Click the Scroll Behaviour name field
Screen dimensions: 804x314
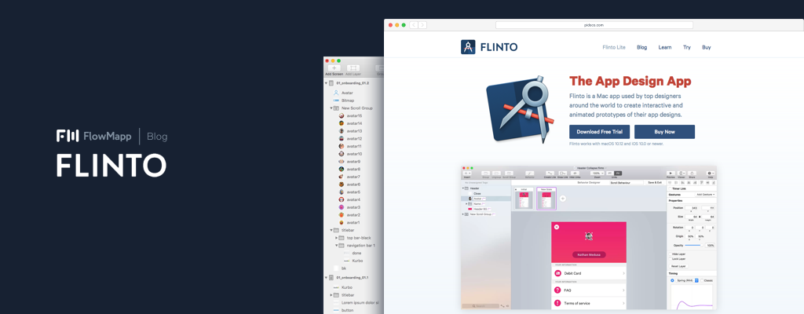(x=627, y=183)
